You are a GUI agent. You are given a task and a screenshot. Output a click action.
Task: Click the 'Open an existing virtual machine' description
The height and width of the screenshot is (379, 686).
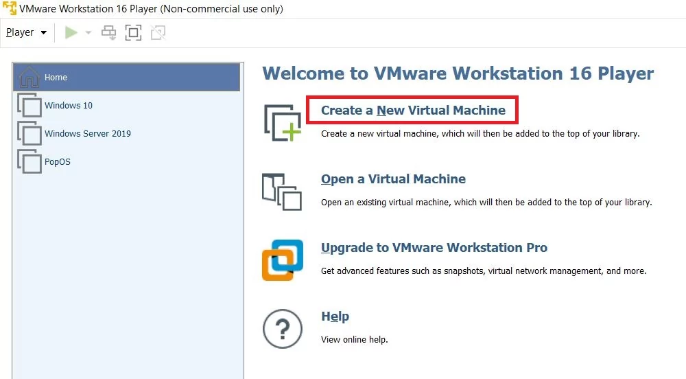point(486,202)
